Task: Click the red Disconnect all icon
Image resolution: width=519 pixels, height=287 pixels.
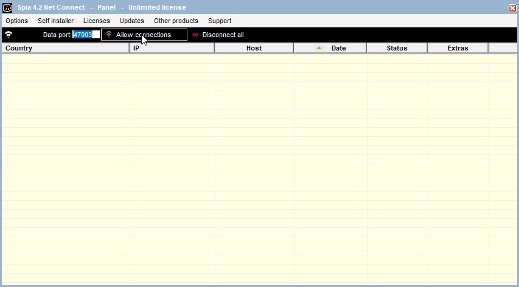Action: click(x=195, y=35)
